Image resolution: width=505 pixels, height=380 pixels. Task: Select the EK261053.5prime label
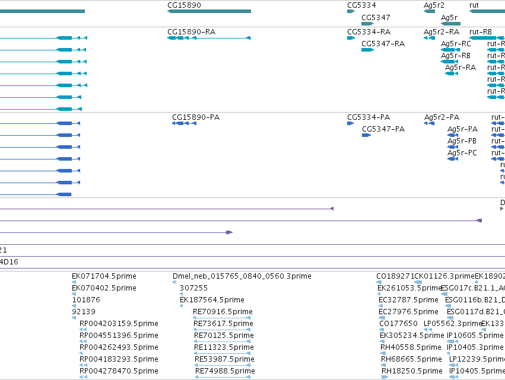409,288
